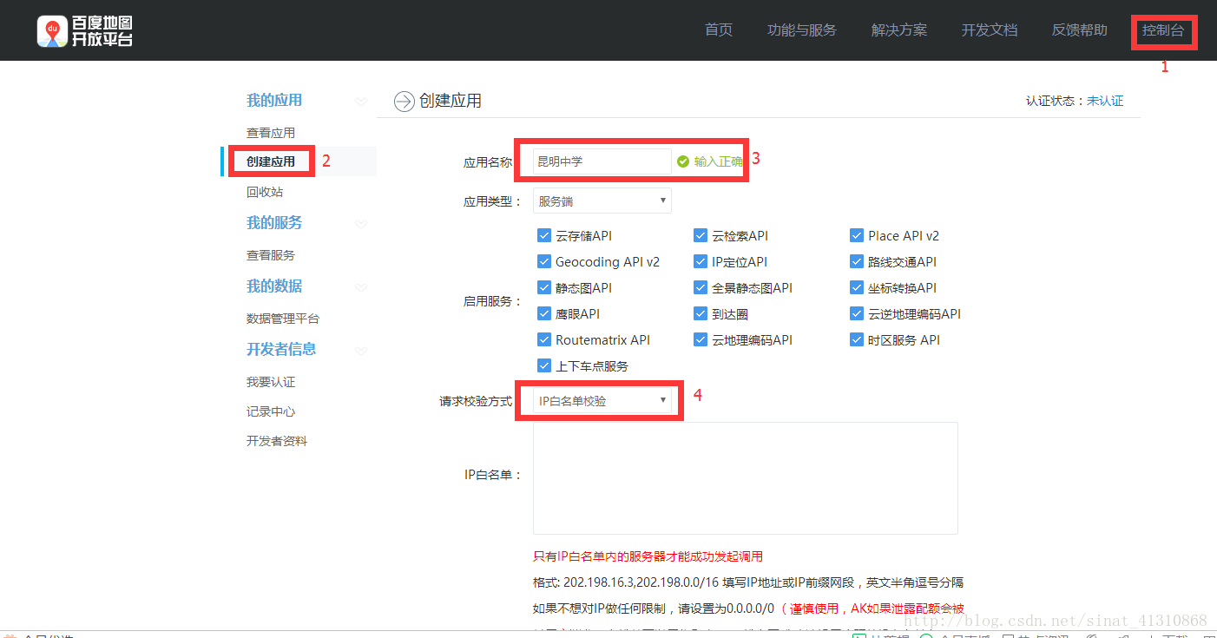Screen dimensions: 1217x638
Task: Uncheck 路线交通API checkbox
Action: pyautogui.click(x=857, y=261)
